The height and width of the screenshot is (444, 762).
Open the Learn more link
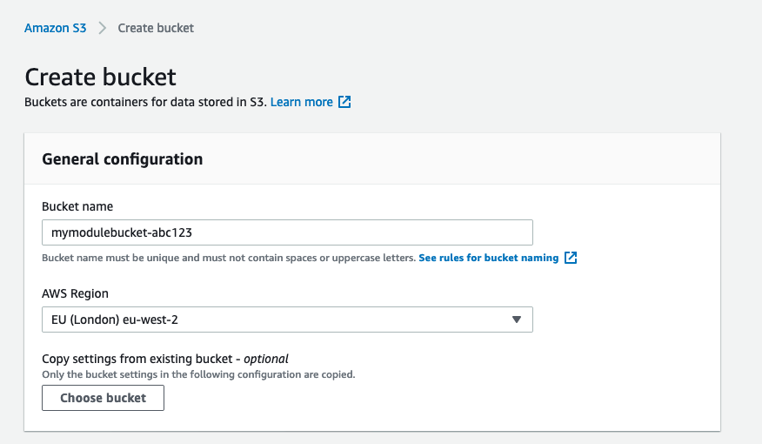(x=301, y=102)
